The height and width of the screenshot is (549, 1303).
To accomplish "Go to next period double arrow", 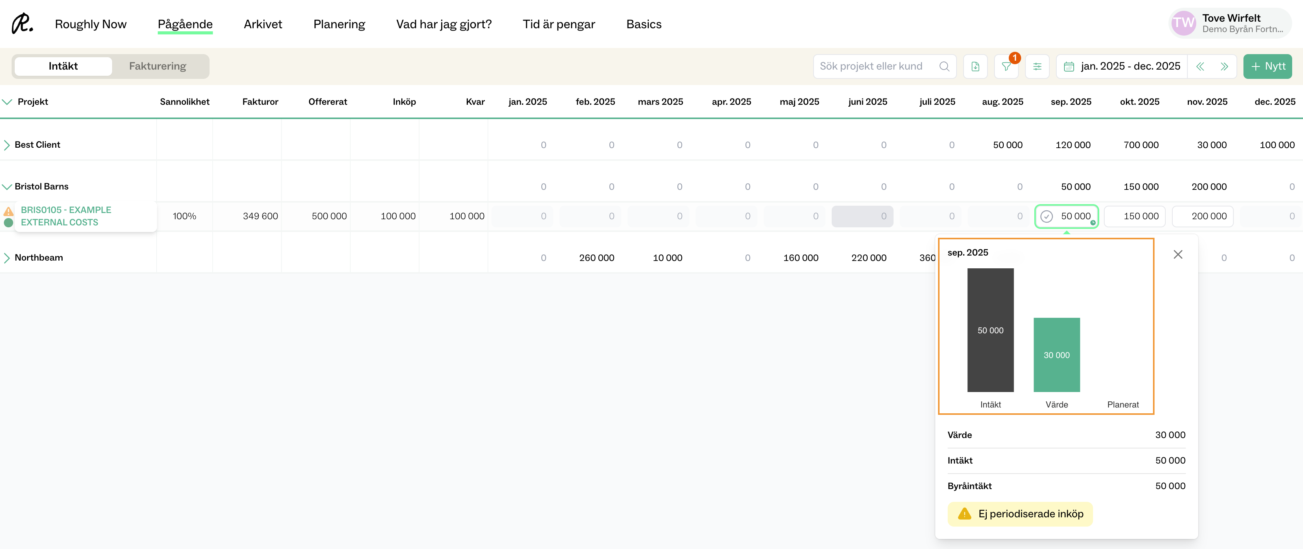I will (x=1224, y=66).
